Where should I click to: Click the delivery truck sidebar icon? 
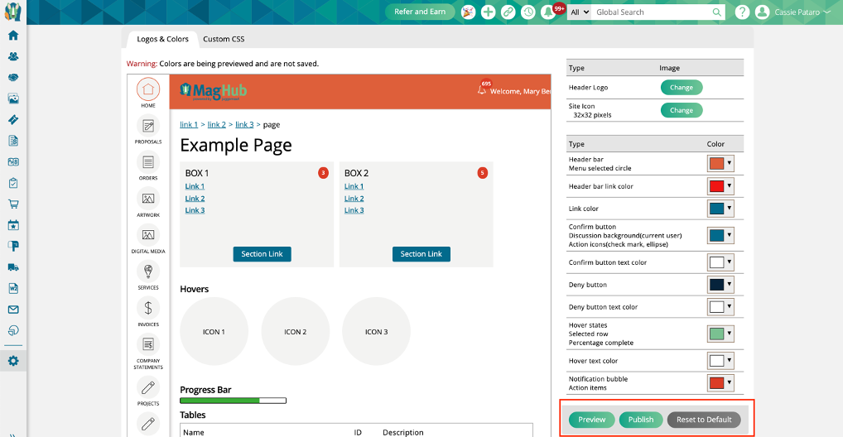click(x=12, y=267)
